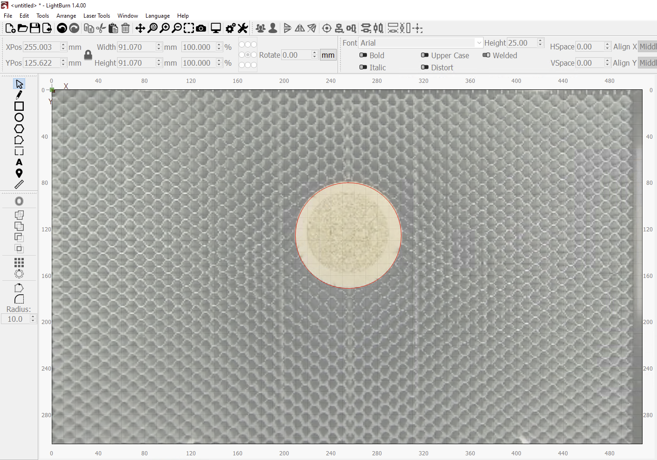Step the Rotate value spinner

point(315,55)
